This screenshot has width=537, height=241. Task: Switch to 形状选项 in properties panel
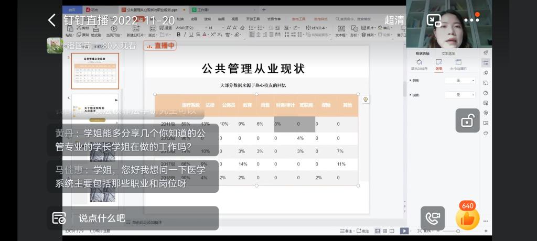click(423, 54)
